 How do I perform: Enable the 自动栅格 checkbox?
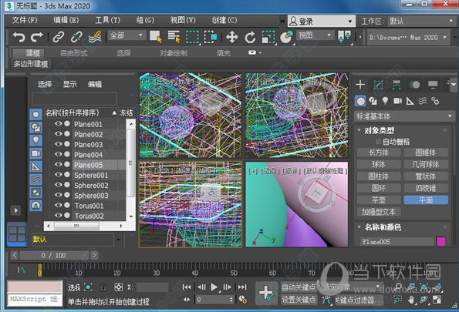pyautogui.click(x=378, y=142)
